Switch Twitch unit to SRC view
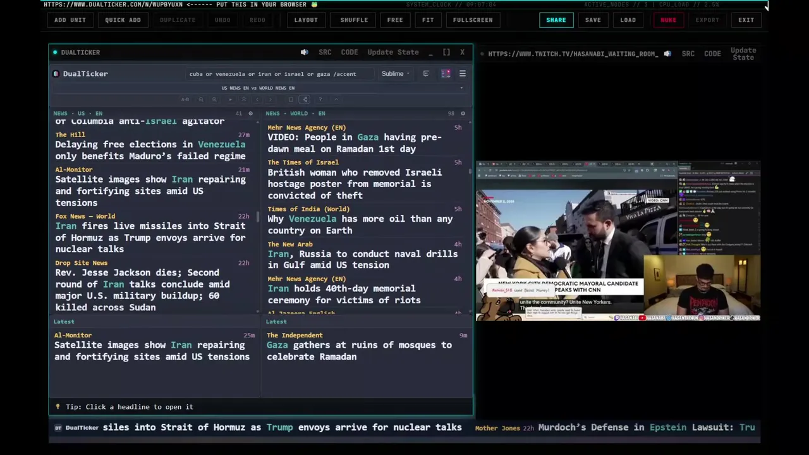Image resolution: width=809 pixels, height=455 pixels. tap(688, 54)
